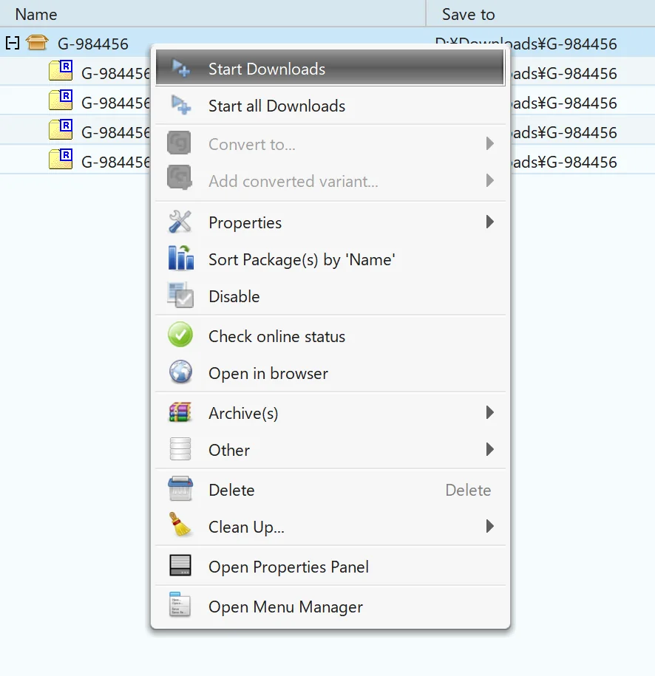
Task: Click the Open in browser globe icon
Action: [x=180, y=373]
